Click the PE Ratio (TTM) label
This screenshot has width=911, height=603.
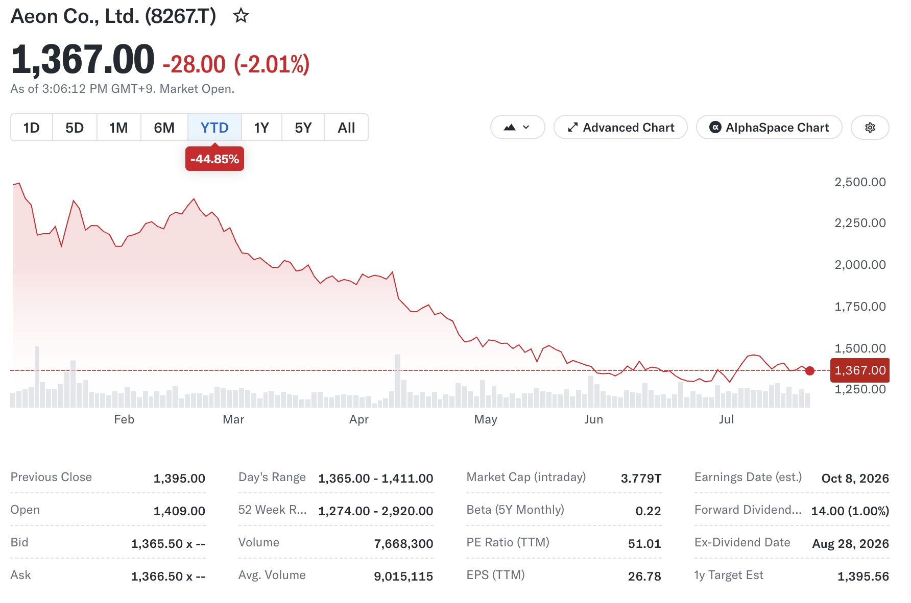pos(508,542)
